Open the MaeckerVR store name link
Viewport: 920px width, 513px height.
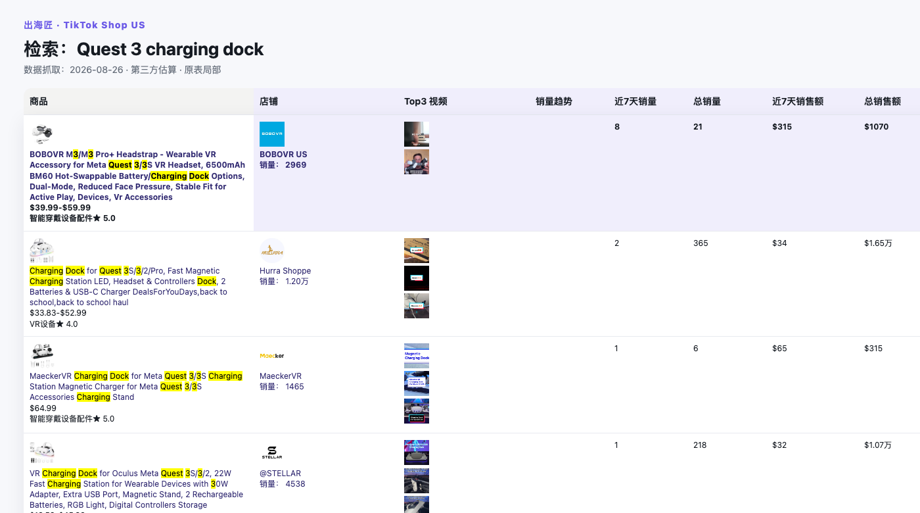click(281, 376)
